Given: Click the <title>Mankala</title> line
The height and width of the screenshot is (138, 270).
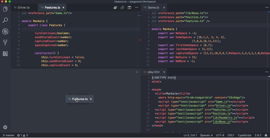Looking at the screenshot, I should (x=172, y=94).
